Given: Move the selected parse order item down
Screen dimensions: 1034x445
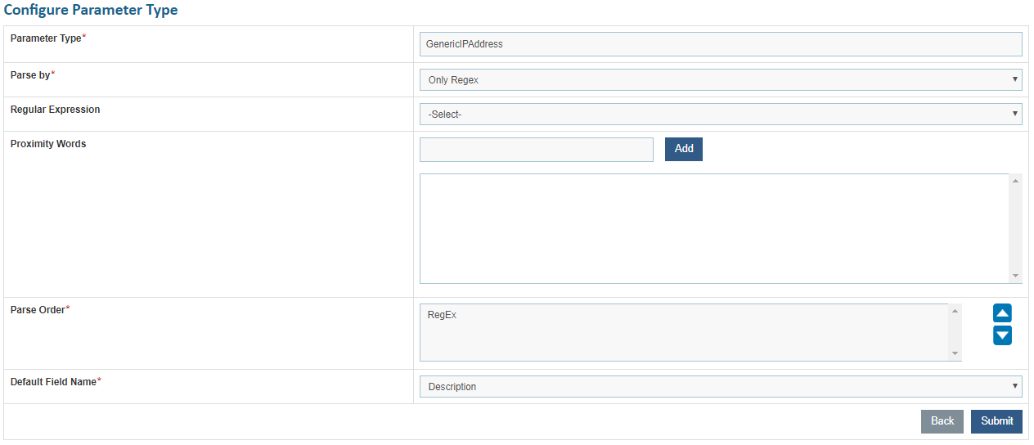Looking at the screenshot, I should (x=1002, y=335).
